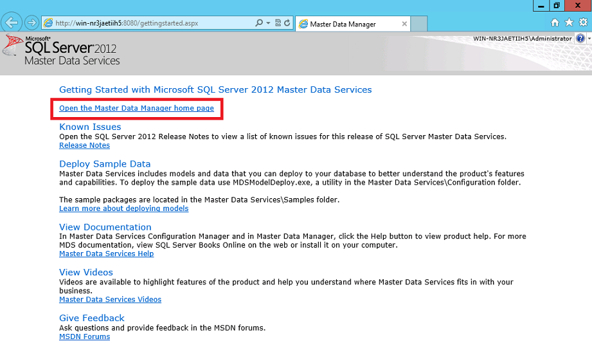The height and width of the screenshot is (359, 592).
Task: Open the browser Tools gear icon
Action: [583, 23]
